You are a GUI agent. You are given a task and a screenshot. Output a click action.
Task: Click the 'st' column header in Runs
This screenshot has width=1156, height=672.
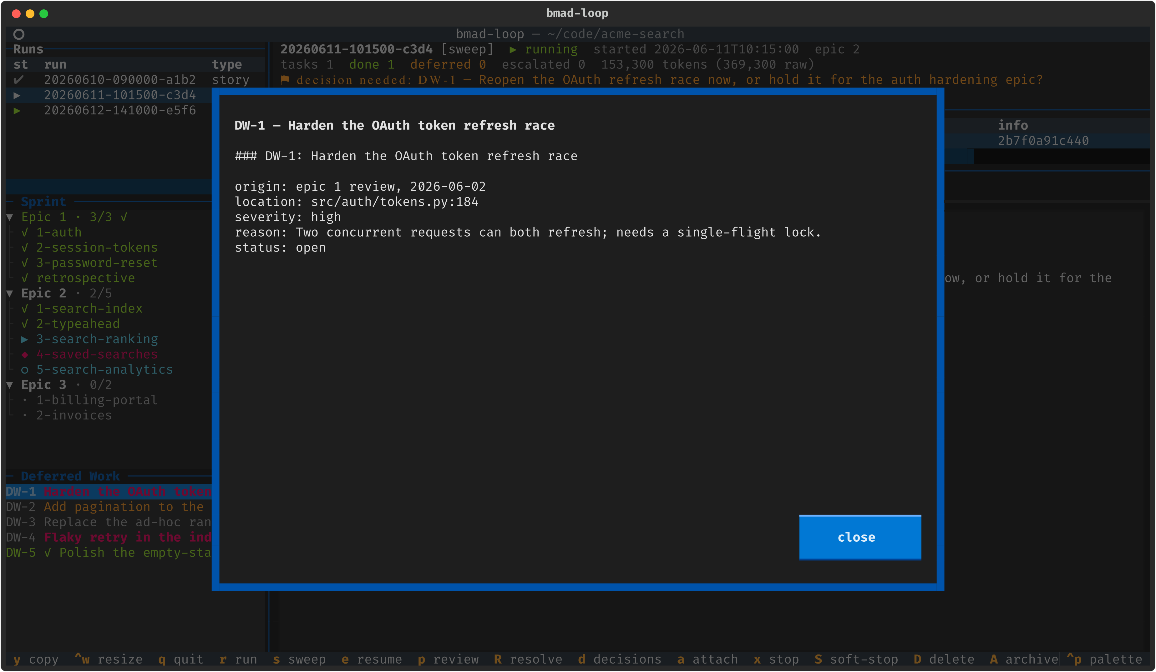(21, 65)
